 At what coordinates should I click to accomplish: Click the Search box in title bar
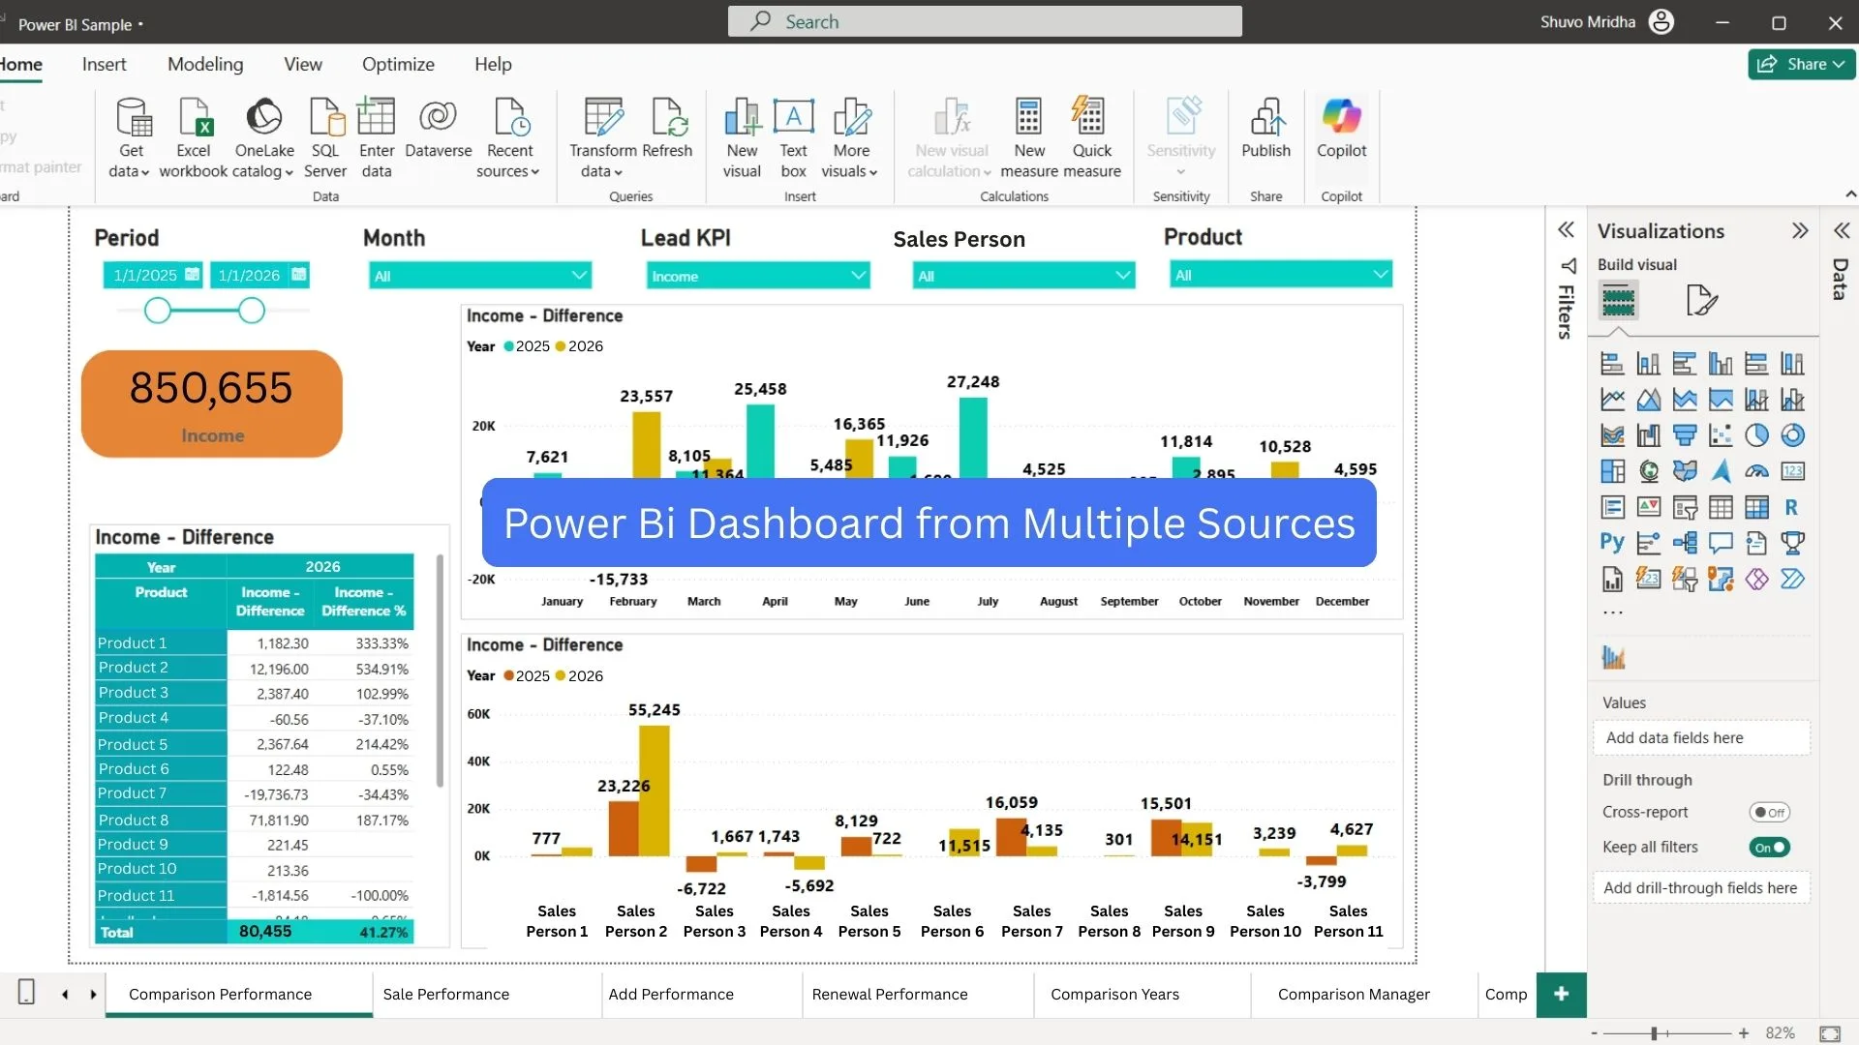[x=985, y=21]
